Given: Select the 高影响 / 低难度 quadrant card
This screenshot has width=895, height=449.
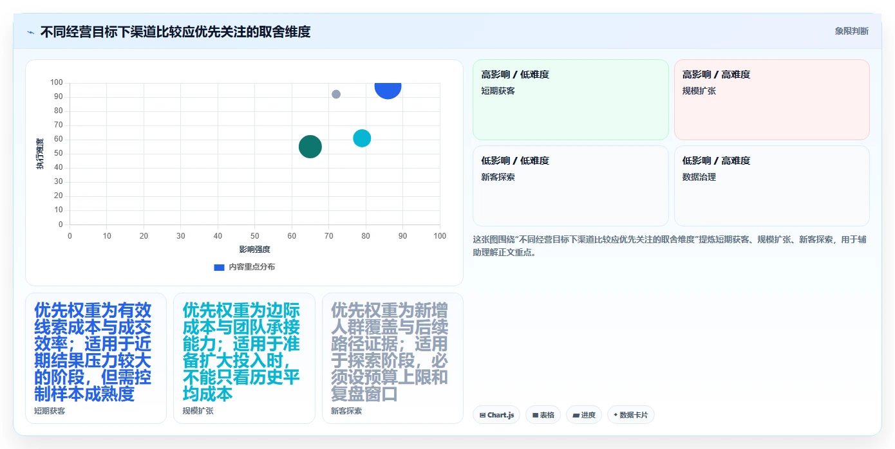Looking at the screenshot, I should click(570, 100).
